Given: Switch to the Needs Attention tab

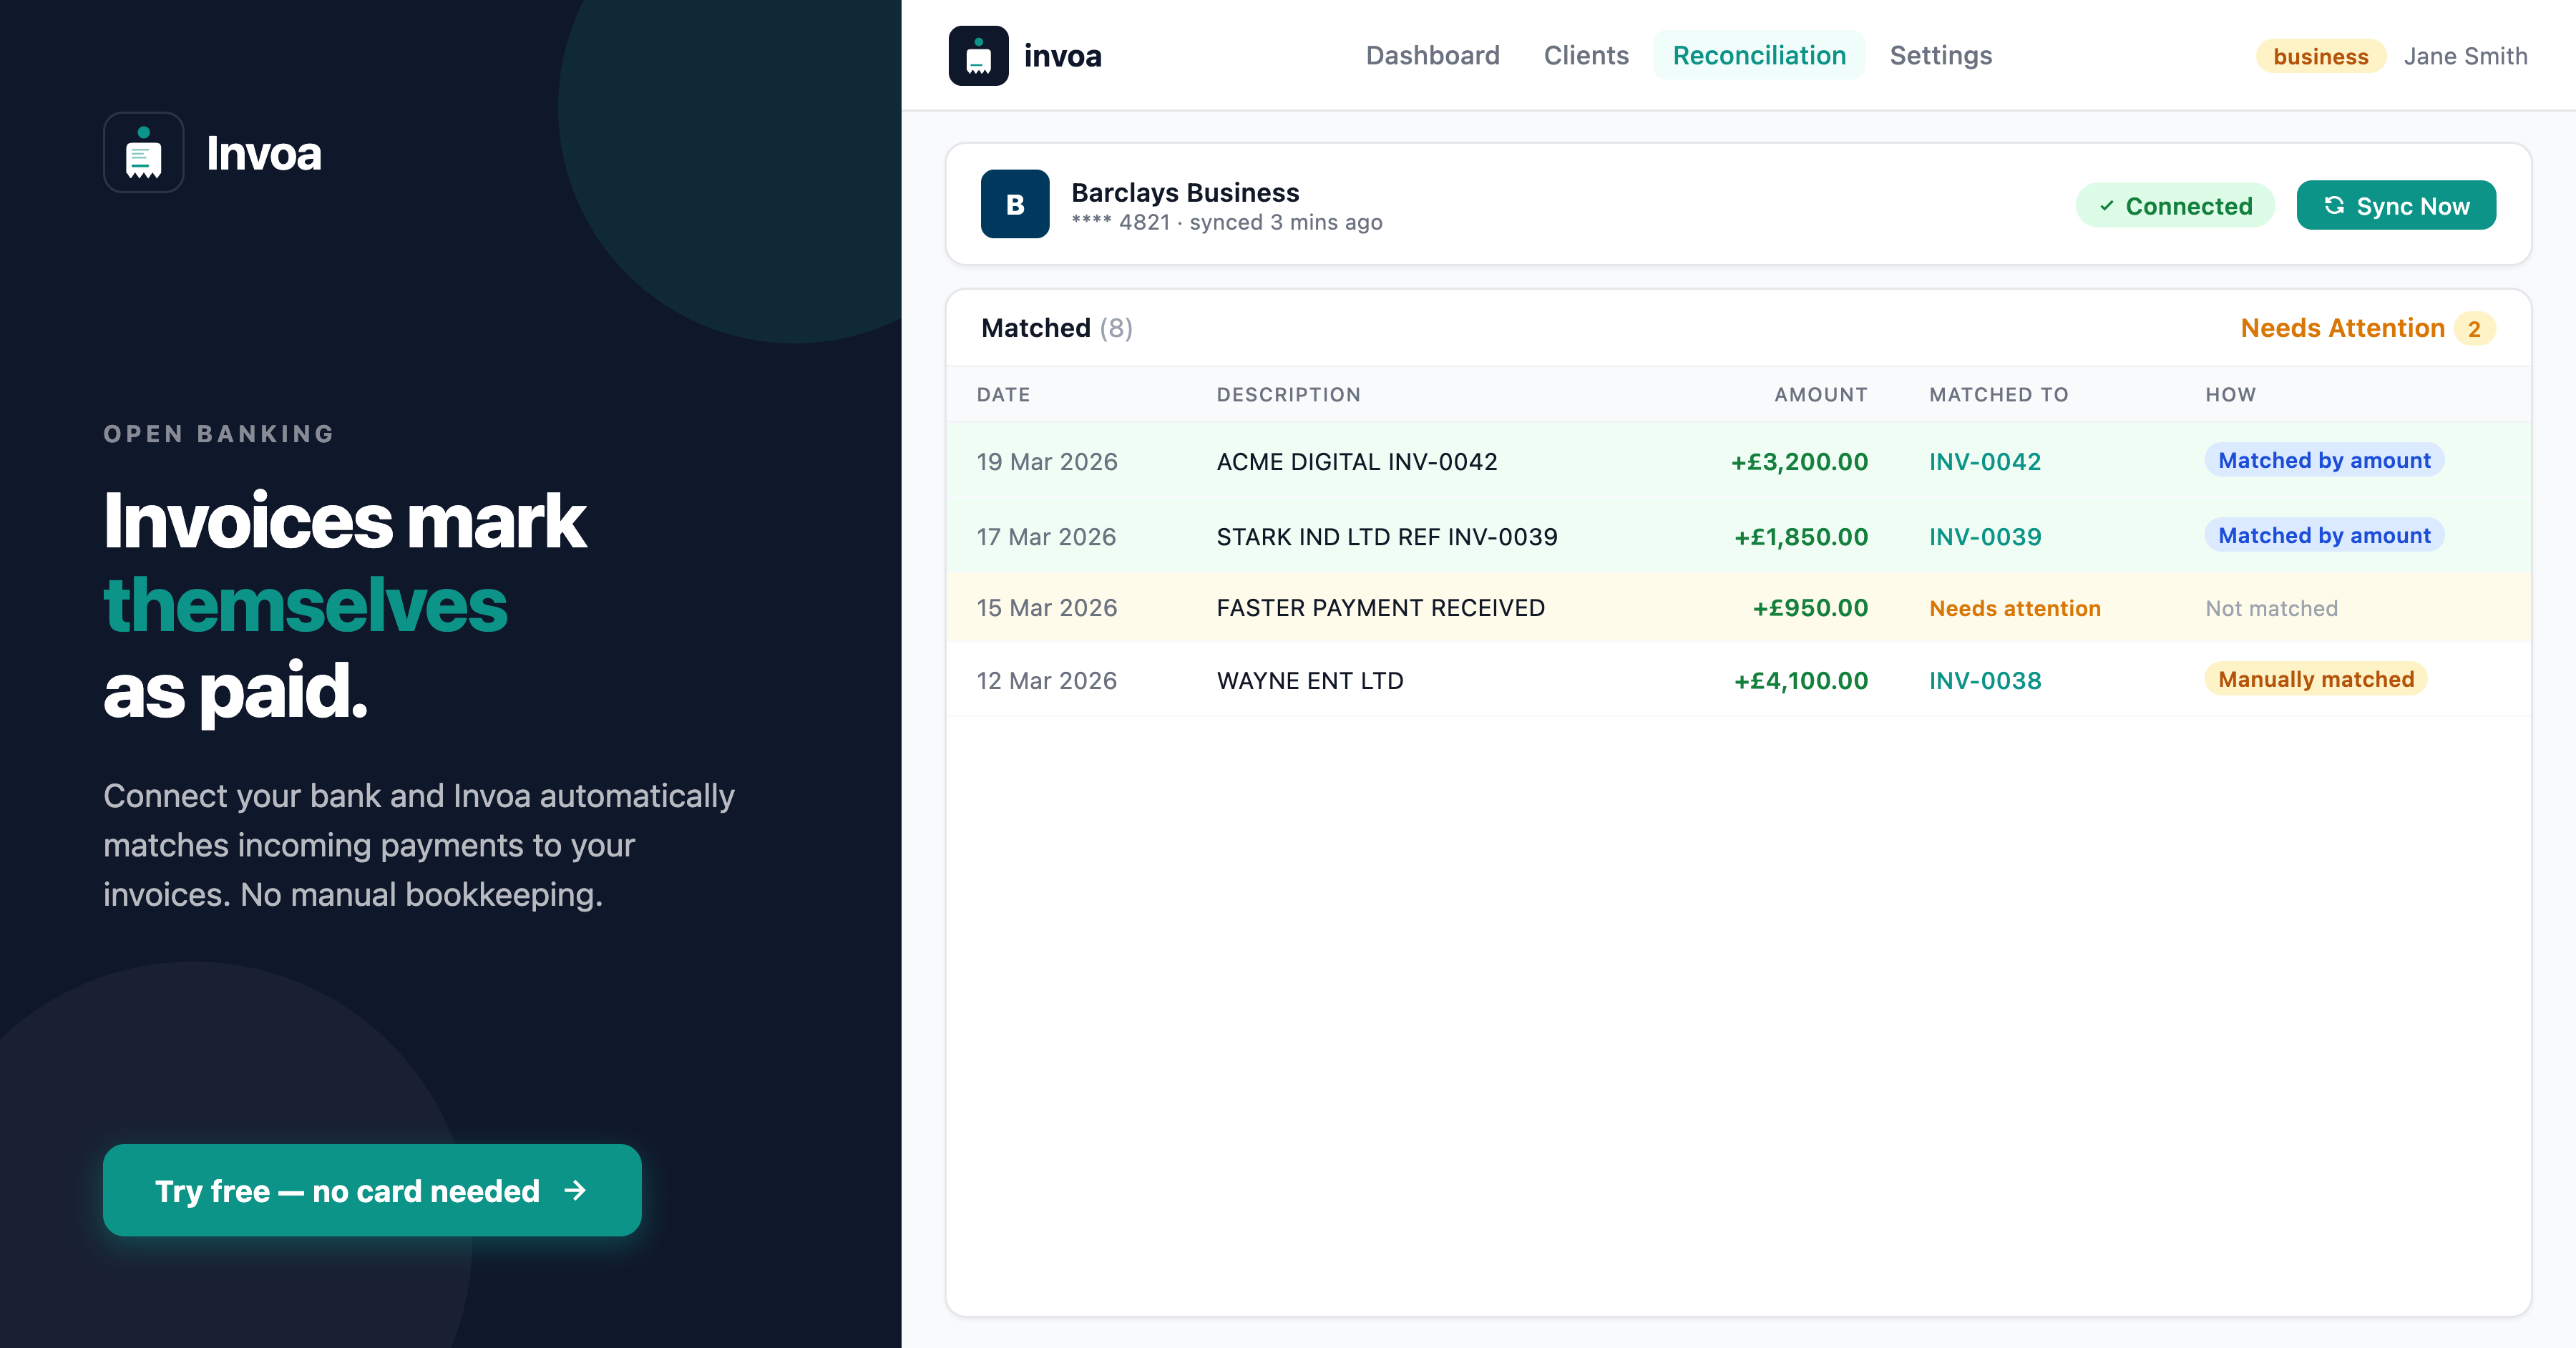Looking at the screenshot, I should click(2342, 328).
